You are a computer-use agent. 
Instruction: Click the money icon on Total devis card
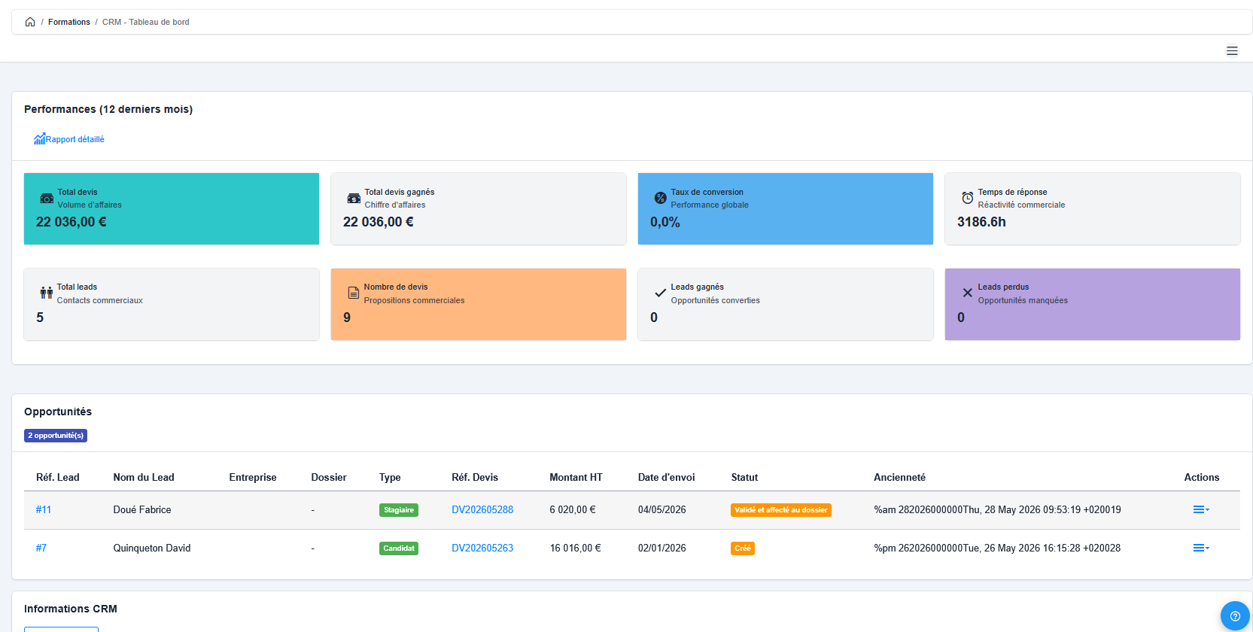point(47,199)
